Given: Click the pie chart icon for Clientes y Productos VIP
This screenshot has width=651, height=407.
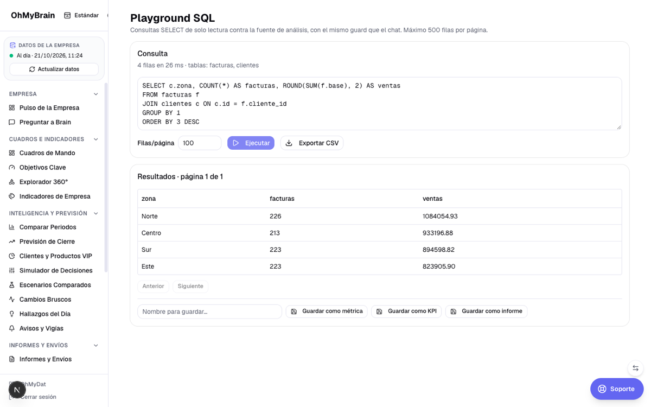Looking at the screenshot, I should tap(12, 256).
